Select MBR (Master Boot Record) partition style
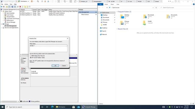The width and height of the screenshot is (195, 109). [x=30, y=56]
